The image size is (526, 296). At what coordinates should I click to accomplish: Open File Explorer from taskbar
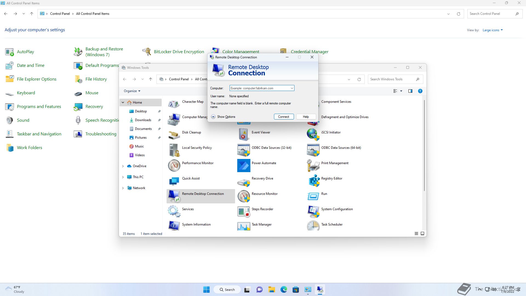pyautogui.click(x=271, y=289)
